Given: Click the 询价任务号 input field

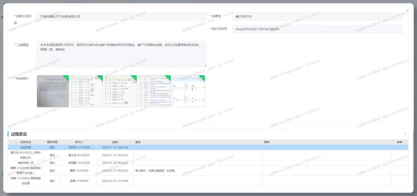Looking at the screenshot, I should [317, 29].
